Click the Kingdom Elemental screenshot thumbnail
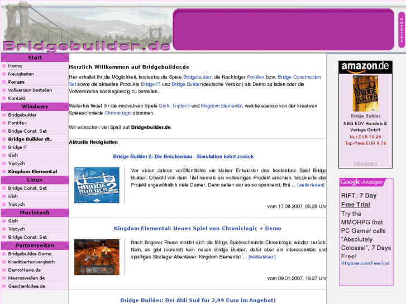The height and width of the screenshot is (304, 406). coord(97,257)
